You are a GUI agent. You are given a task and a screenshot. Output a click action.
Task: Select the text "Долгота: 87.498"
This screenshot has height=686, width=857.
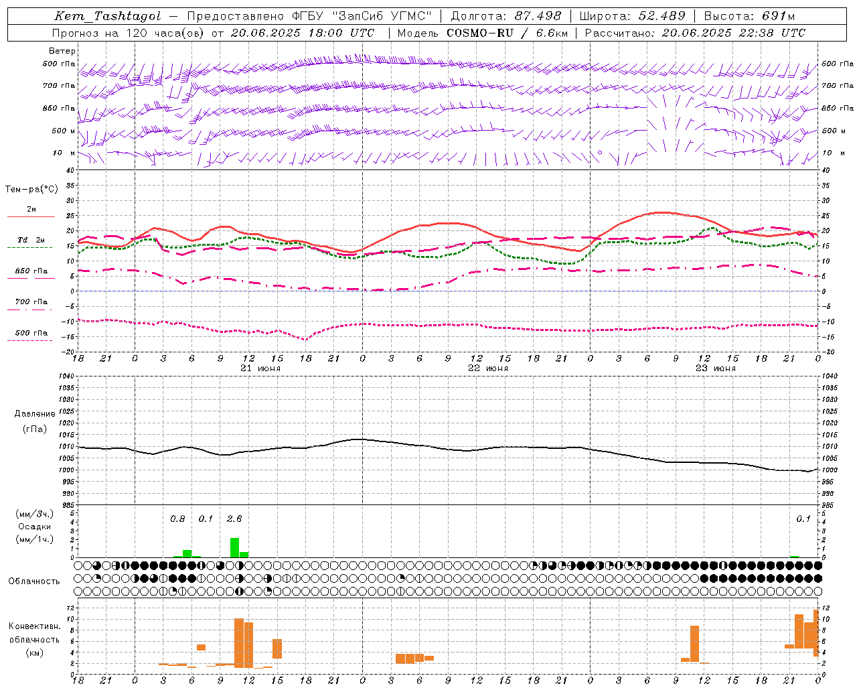pos(506,16)
